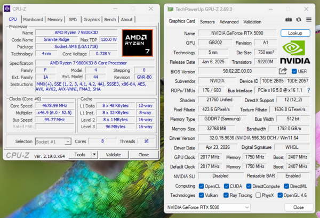Click the Bus Interface question mark

pos(309,90)
